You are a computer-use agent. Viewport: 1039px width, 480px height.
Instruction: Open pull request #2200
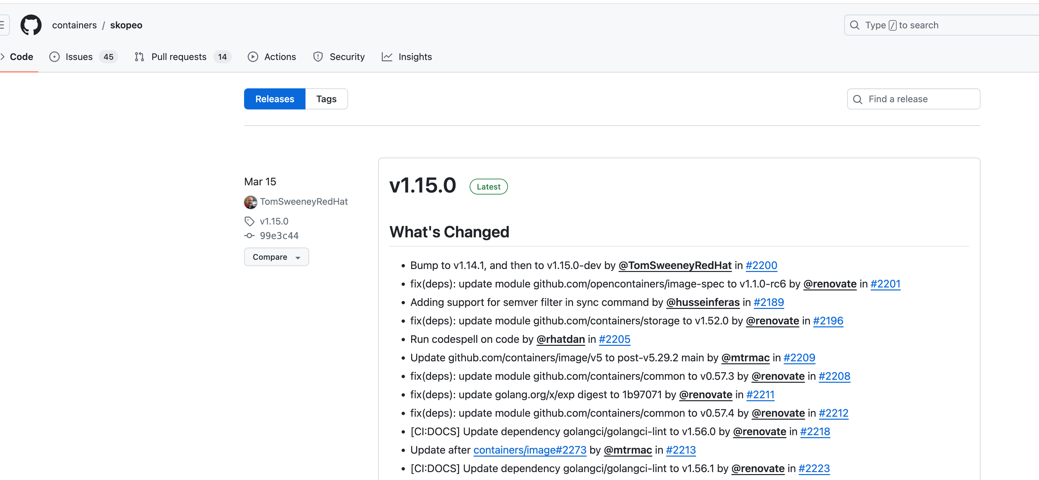[761, 265]
